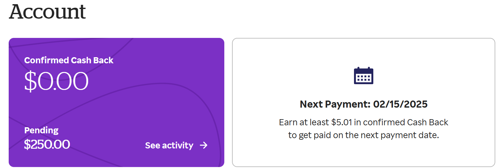Select the Confirmed Cash Back label
Viewport: 503px width, 168px height.
(69, 60)
